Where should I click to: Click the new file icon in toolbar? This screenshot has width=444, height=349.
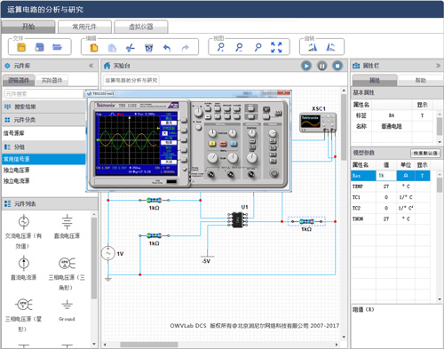tap(21, 47)
